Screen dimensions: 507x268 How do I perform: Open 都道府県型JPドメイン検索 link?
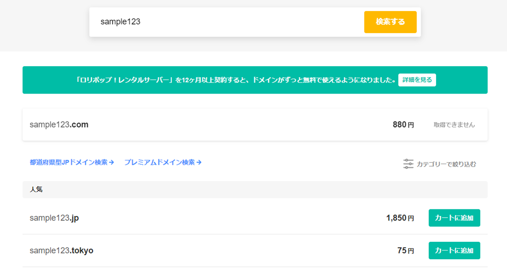pos(69,162)
